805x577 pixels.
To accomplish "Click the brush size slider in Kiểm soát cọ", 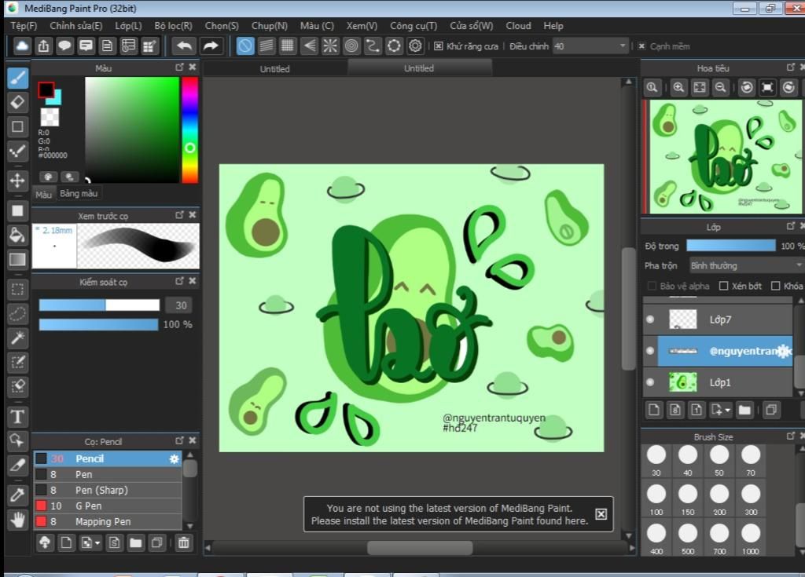I will point(99,305).
